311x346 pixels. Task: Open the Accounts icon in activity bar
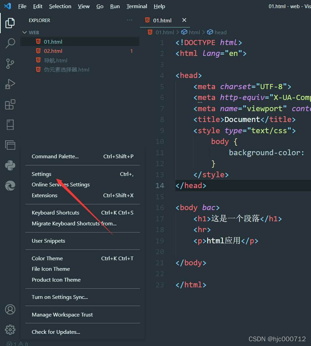[x=10, y=309]
